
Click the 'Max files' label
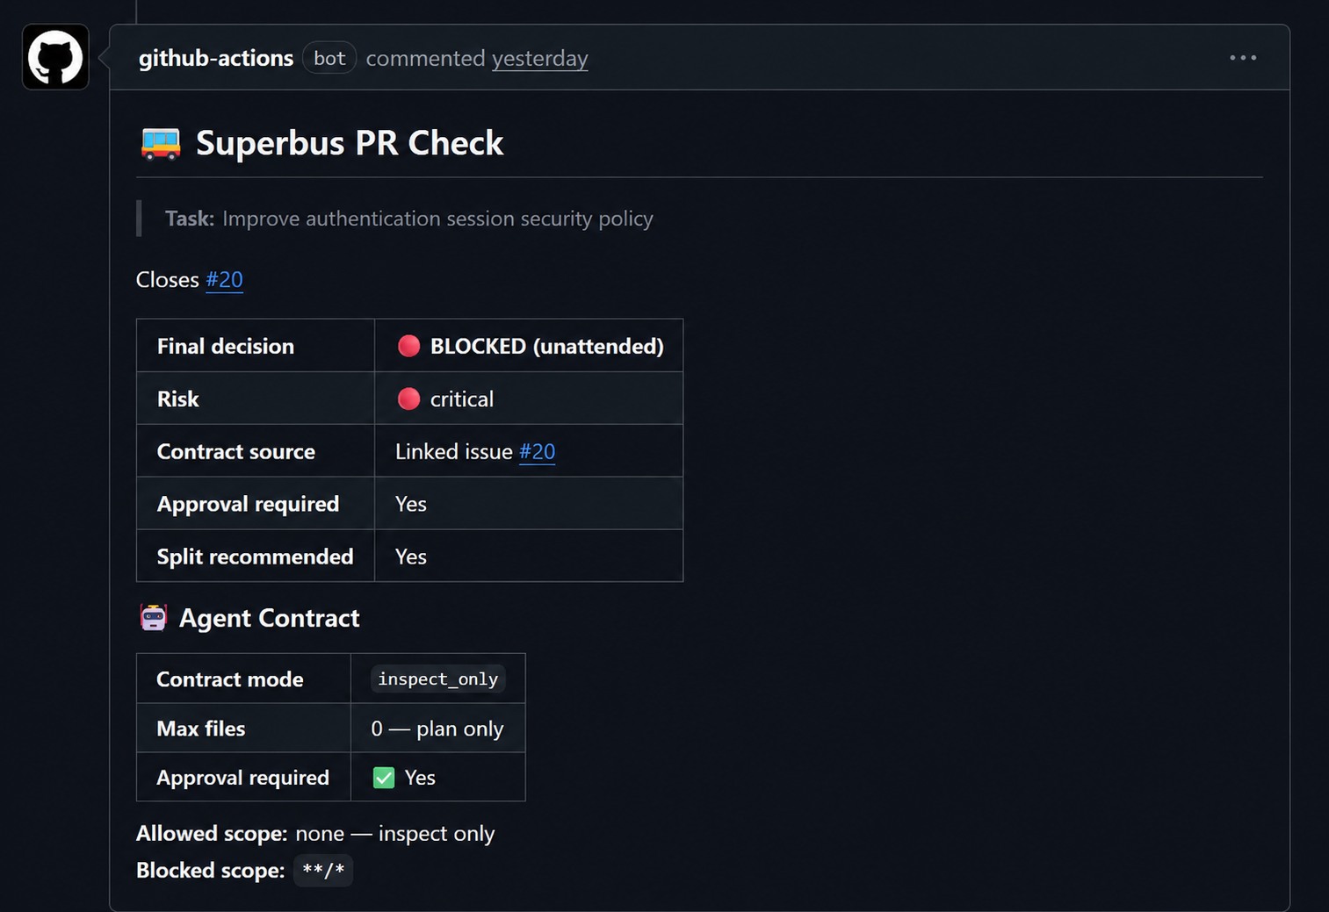[x=201, y=729]
